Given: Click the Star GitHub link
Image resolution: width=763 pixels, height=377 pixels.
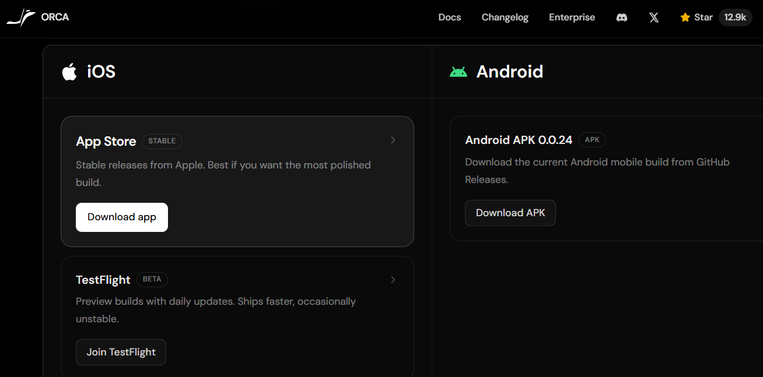Looking at the screenshot, I should tap(696, 17).
